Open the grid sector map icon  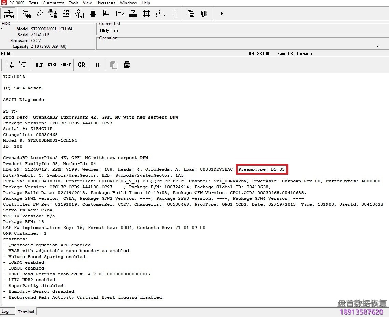146,14
